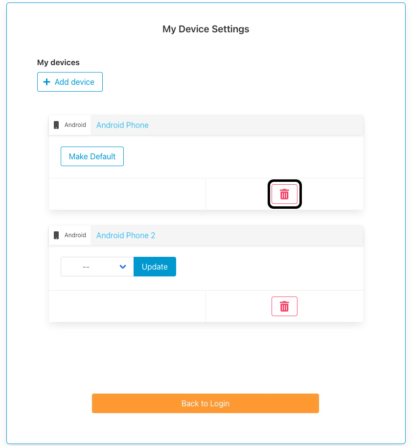Image resolution: width=411 pixels, height=446 pixels.
Task: Click Update for Android Phone 2
Action: 155,267
